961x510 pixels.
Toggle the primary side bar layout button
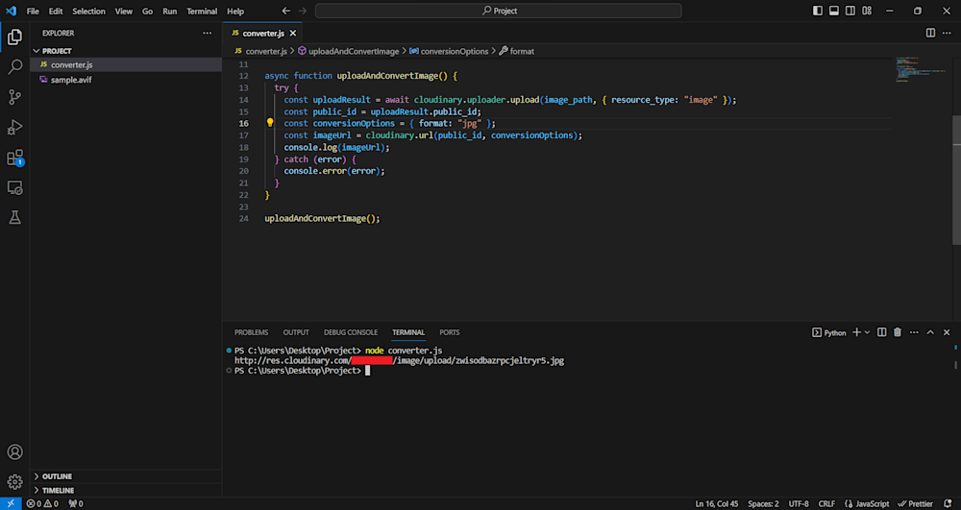(818, 11)
